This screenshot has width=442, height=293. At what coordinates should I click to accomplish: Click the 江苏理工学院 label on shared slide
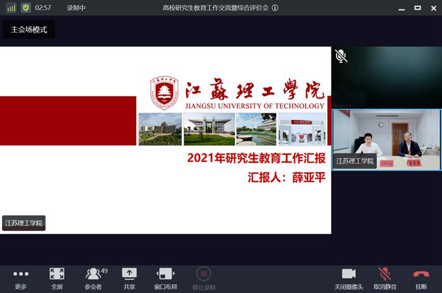pos(24,223)
